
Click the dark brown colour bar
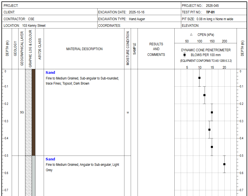click(x=33, y=112)
